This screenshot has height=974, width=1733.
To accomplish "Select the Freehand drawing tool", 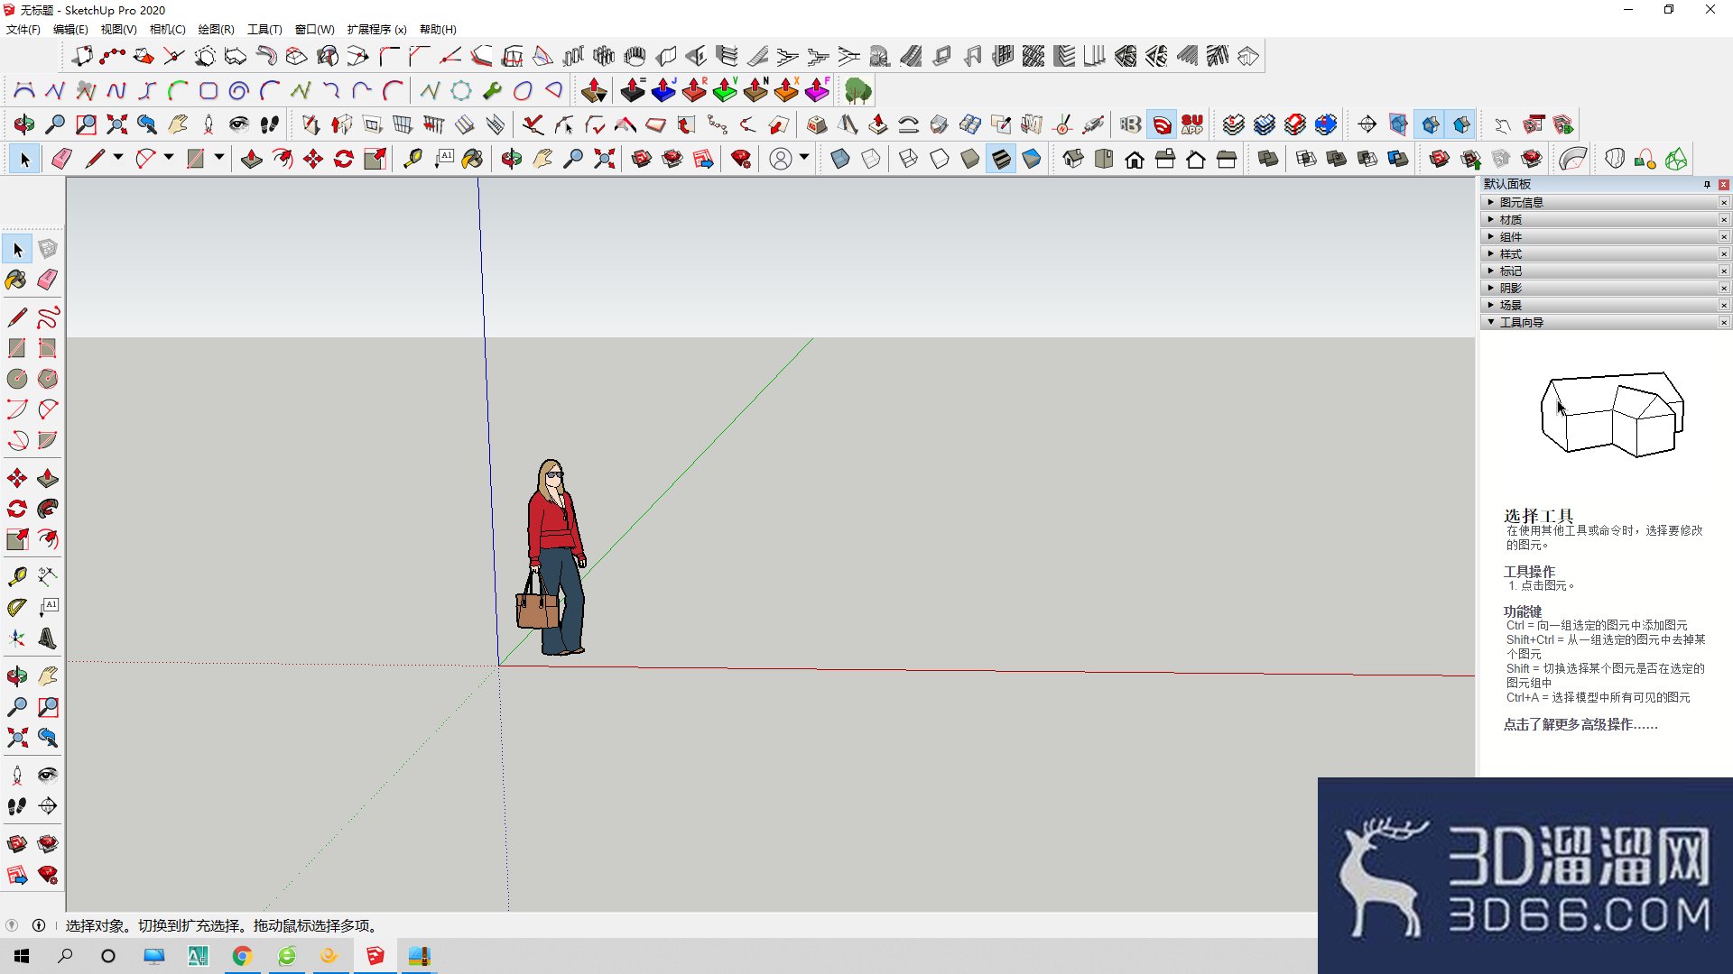I will click(x=48, y=317).
